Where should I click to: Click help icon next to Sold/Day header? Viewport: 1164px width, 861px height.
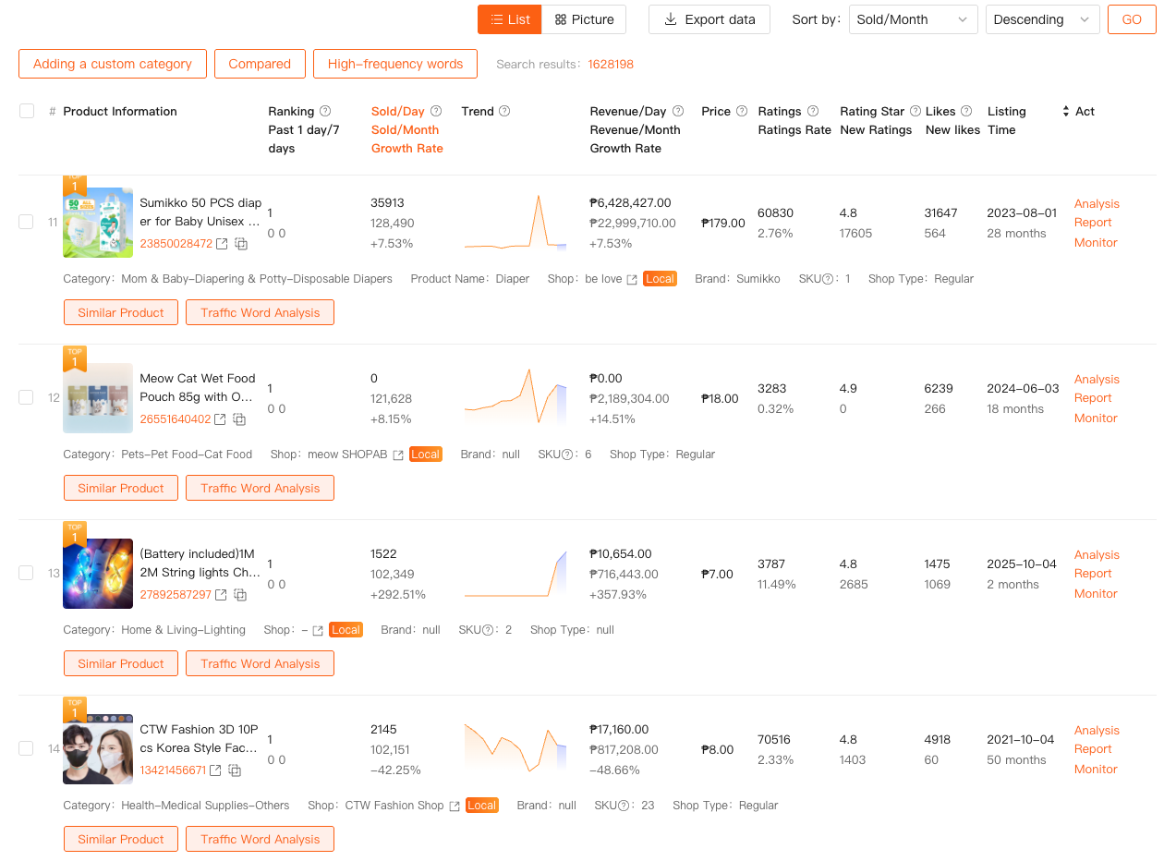[436, 111]
